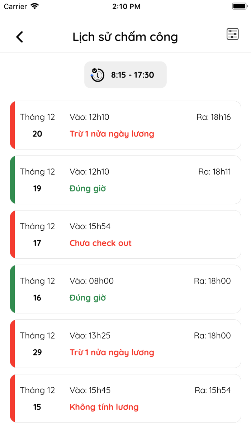Tap the green status bar on day 19 card
Viewport: 251px width, 447px height.
pyautogui.click(x=13, y=180)
